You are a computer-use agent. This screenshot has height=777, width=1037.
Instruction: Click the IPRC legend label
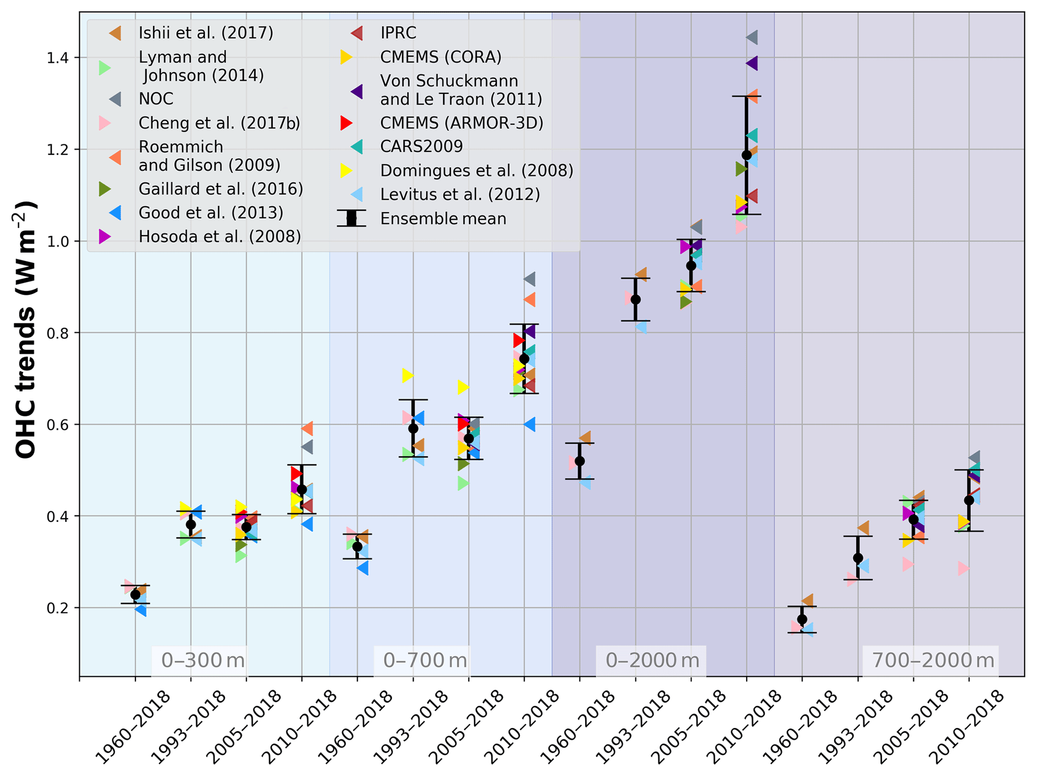(x=398, y=34)
